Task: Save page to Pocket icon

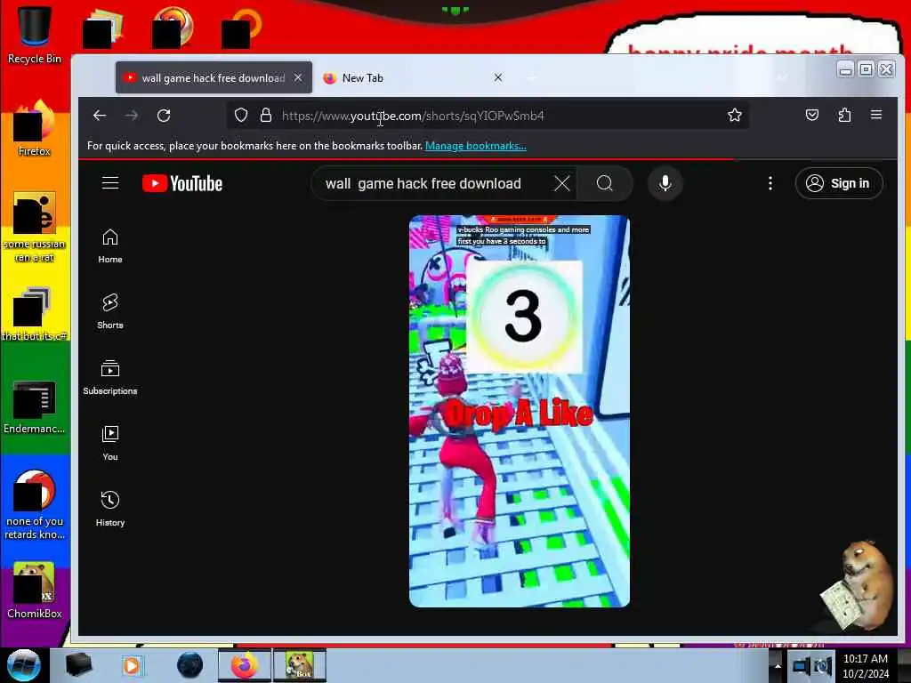Action: pos(811,115)
